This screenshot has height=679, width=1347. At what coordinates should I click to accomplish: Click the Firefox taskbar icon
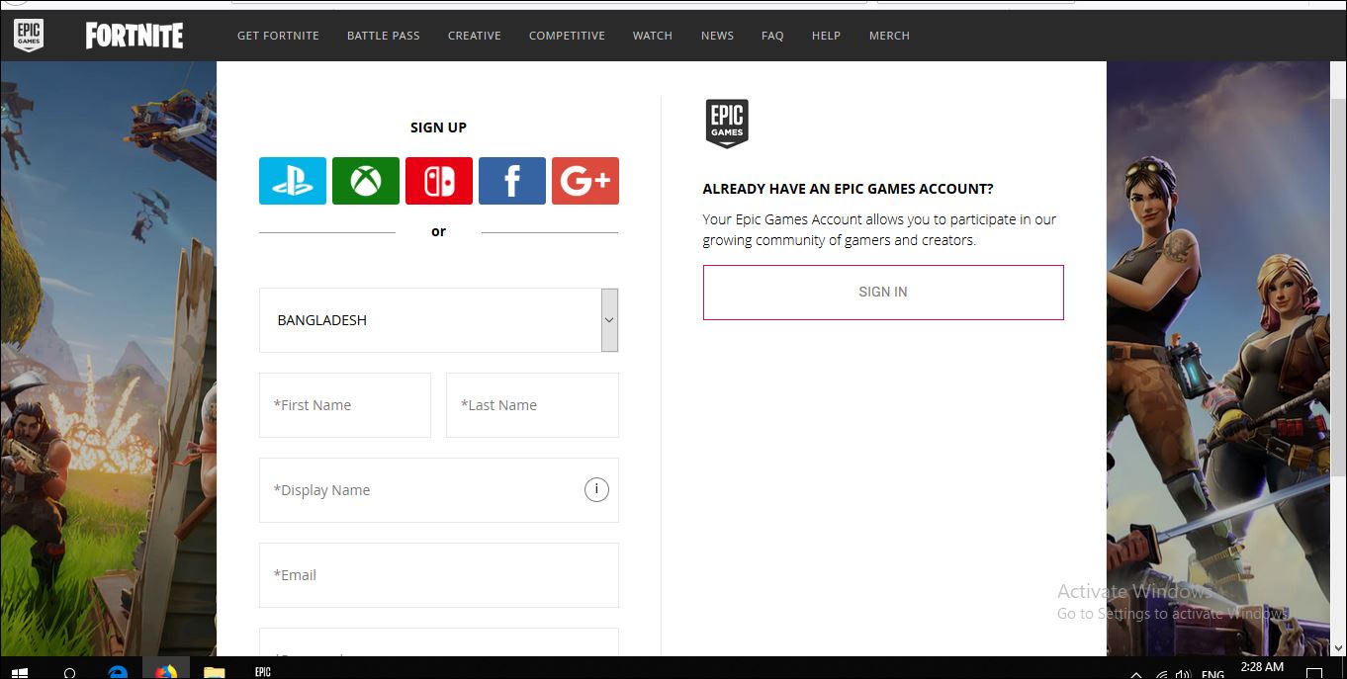click(x=165, y=672)
